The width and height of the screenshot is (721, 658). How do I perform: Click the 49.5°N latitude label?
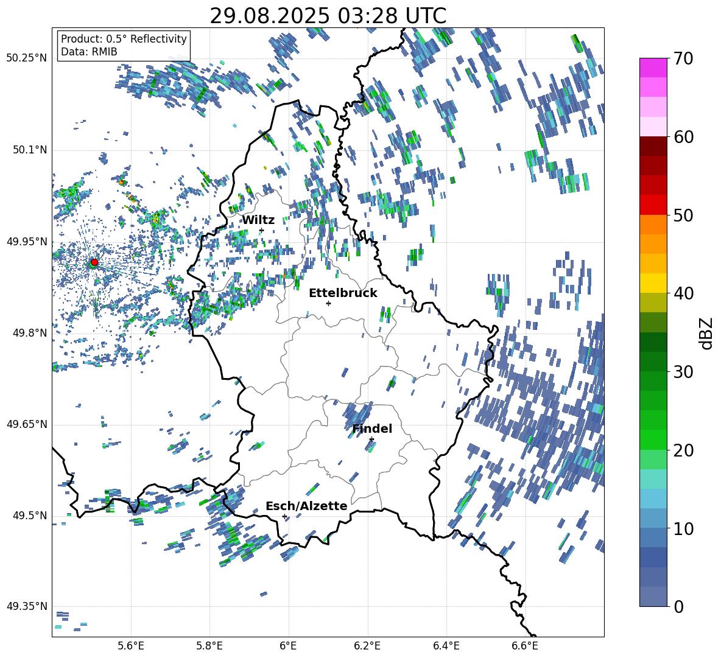pyautogui.click(x=29, y=515)
